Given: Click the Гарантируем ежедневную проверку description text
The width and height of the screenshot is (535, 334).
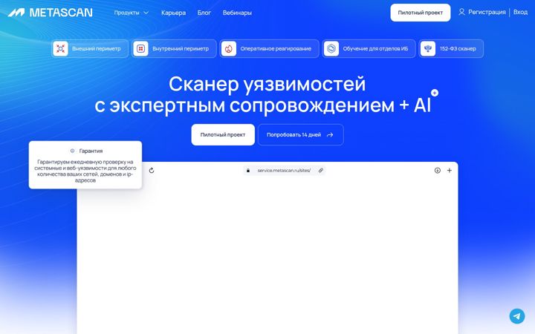Looking at the screenshot, I should [x=85, y=171].
